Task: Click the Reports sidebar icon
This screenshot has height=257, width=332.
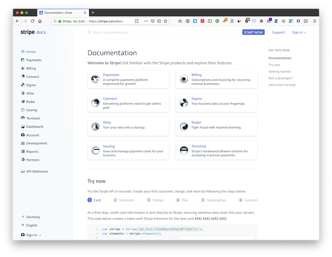Action: pyautogui.click(x=23, y=151)
